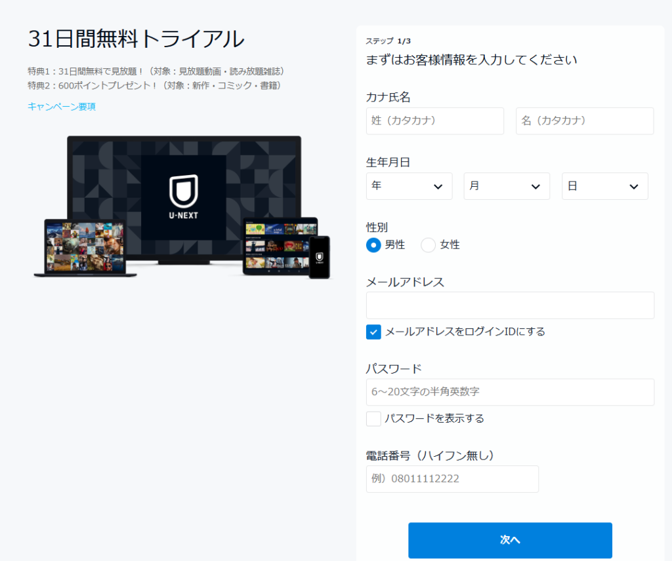672x561 pixels.
Task: Uncheck メールアドレスをログインIDにする checkbox
Action: pos(373,332)
